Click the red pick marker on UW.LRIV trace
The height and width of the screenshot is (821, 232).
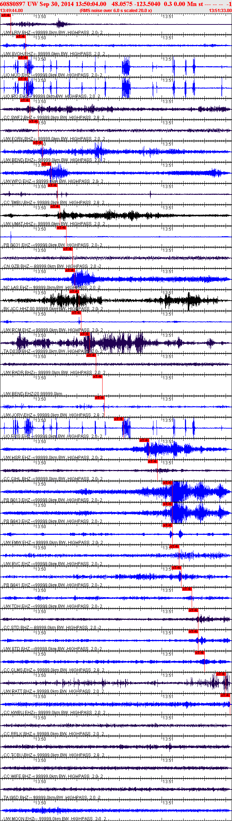6,15
